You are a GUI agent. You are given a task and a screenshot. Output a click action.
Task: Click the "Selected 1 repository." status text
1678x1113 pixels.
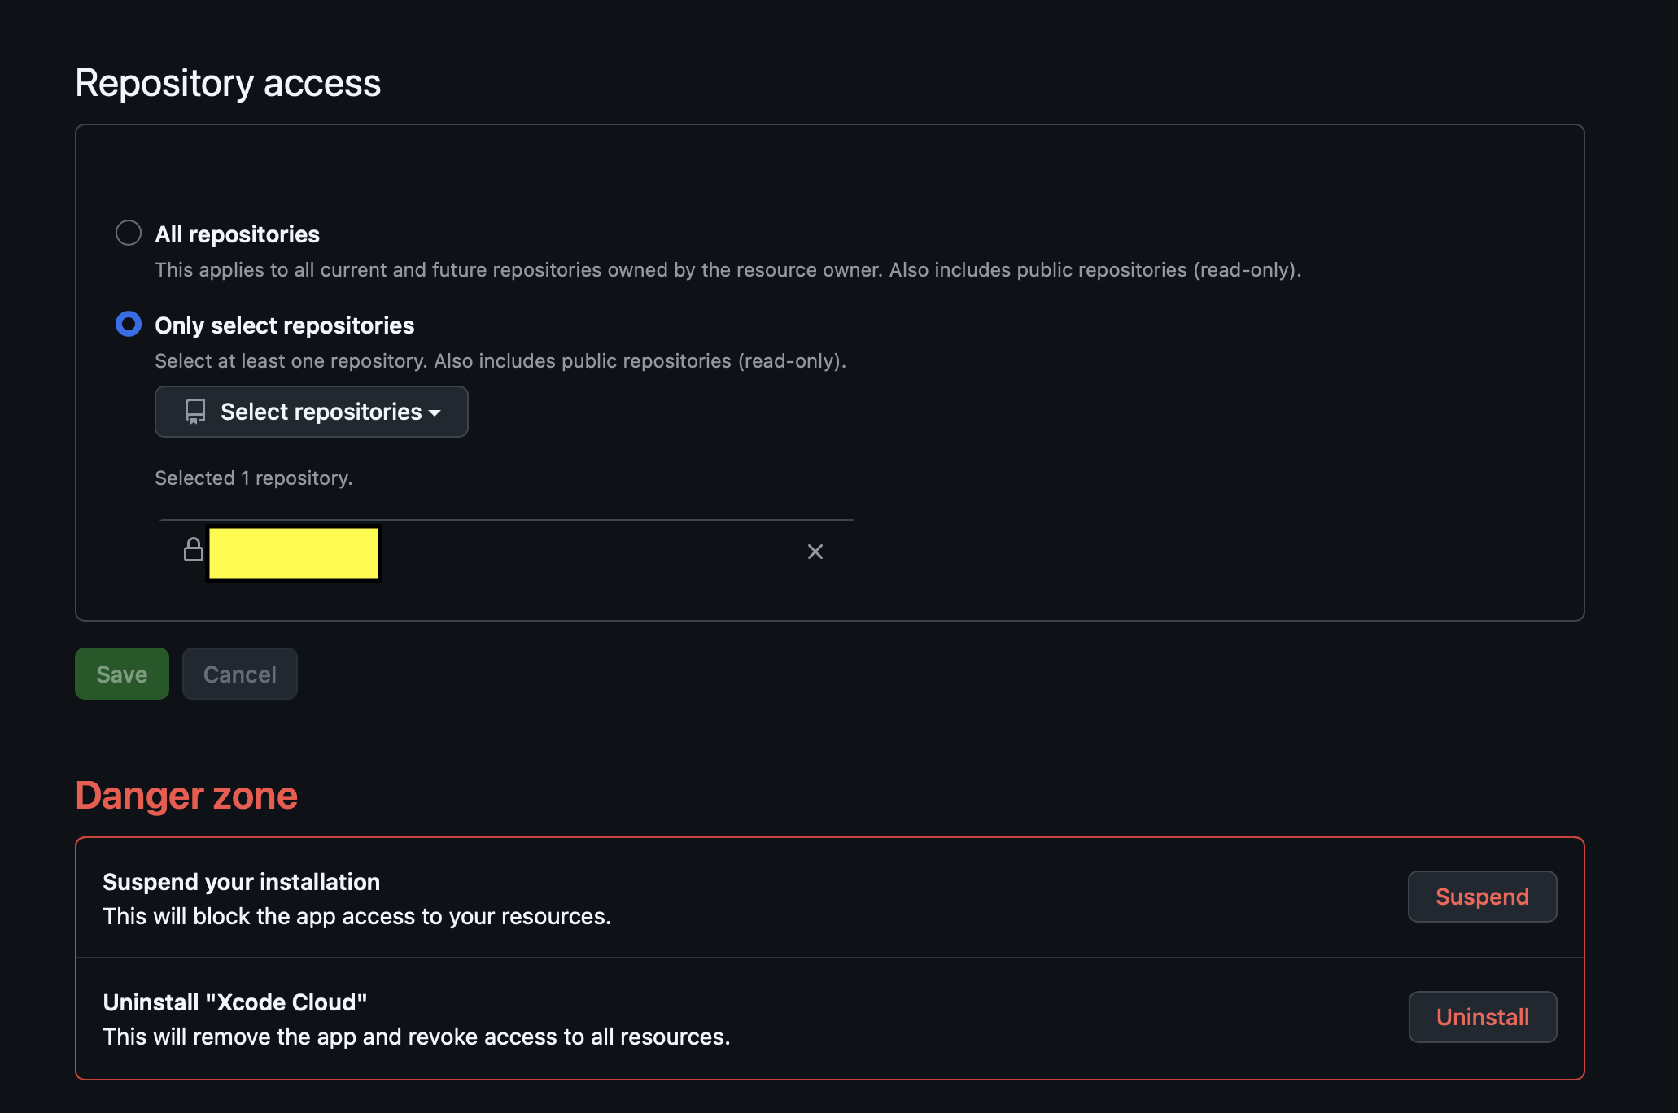253,478
